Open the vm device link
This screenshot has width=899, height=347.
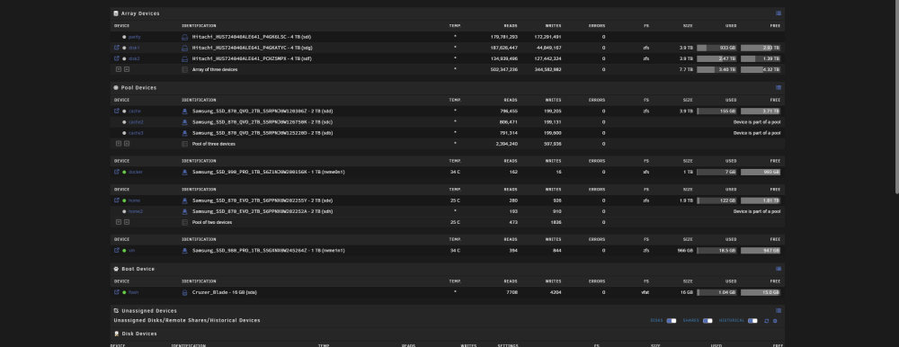click(x=131, y=250)
